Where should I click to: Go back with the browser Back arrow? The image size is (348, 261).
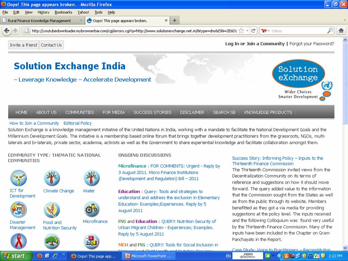[x=7, y=31]
